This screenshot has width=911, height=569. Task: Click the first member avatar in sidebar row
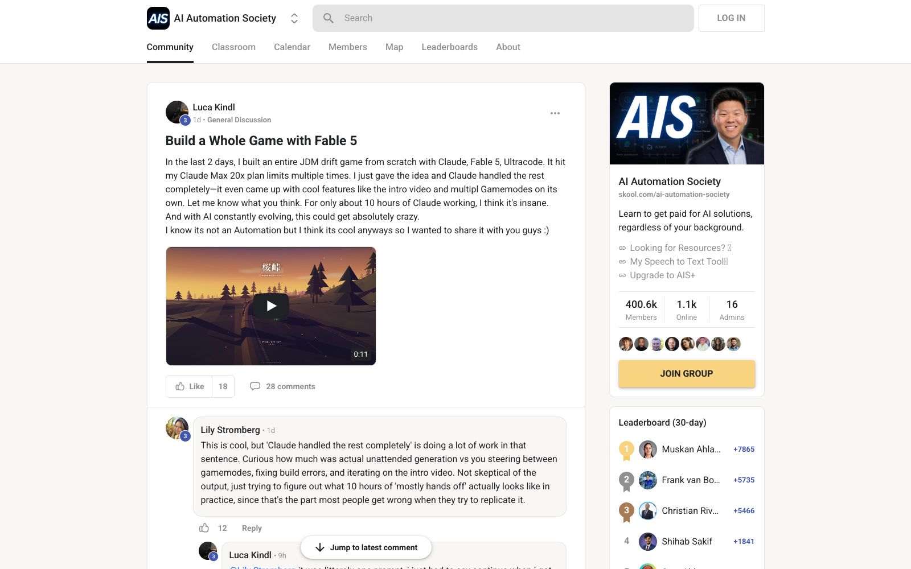(626, 344)
